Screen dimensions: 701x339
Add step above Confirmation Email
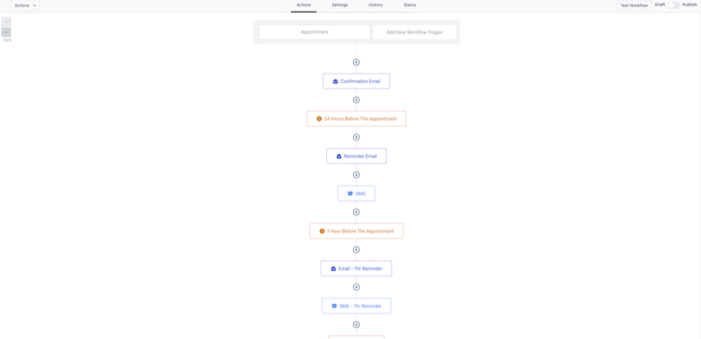(356, 62)
